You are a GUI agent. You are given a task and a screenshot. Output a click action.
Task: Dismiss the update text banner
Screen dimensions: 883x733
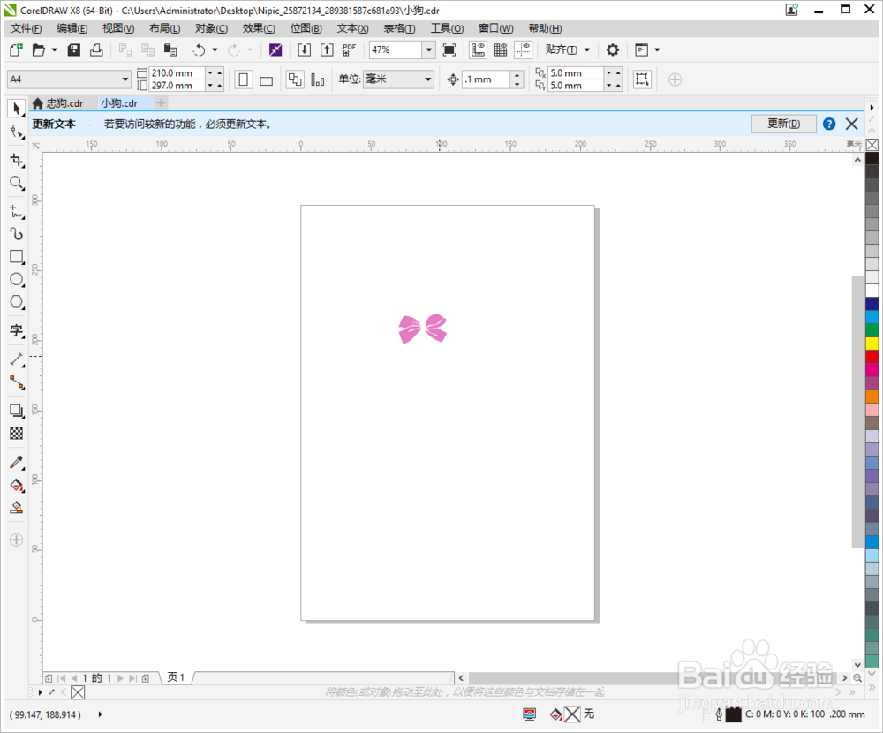pyautogui.click(x=851, y=124)
